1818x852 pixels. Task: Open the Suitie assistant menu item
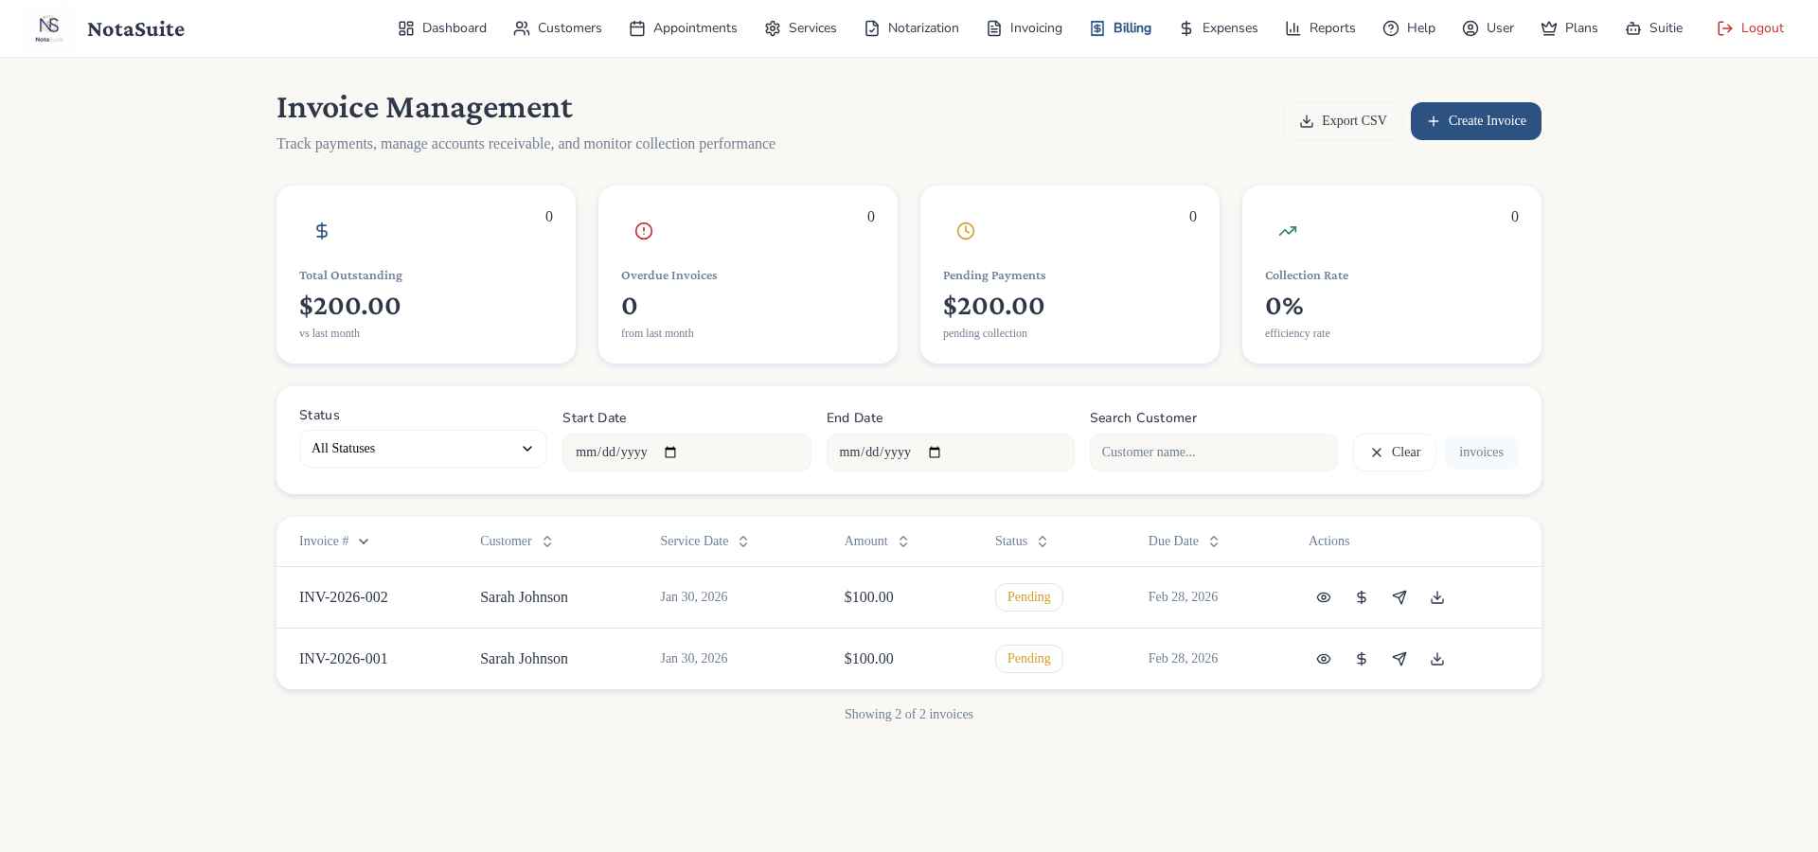tap(1653, 28)
